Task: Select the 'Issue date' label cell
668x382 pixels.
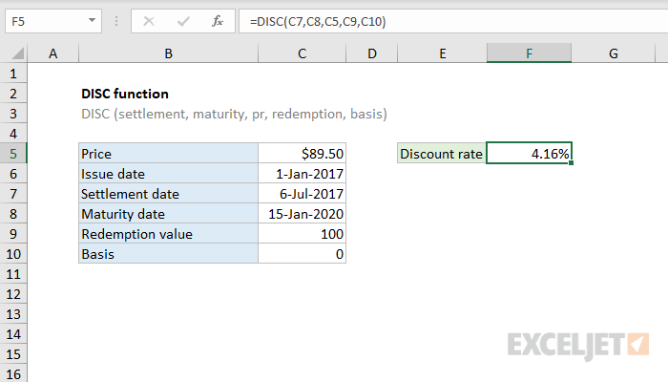Action: click(x=168, y=174)
